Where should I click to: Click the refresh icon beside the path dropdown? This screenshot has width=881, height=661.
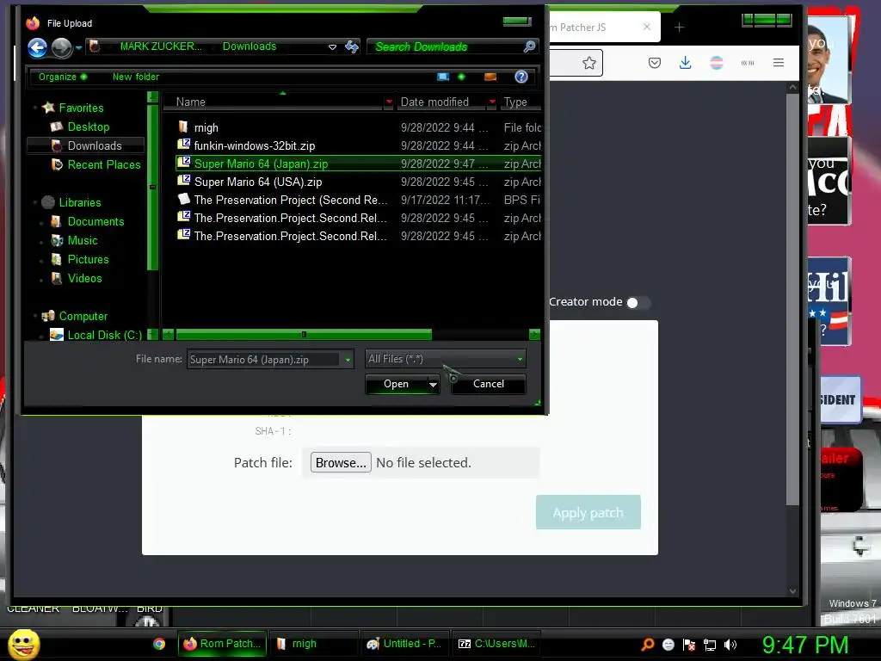pyautogui.click(x=352, y=46)
